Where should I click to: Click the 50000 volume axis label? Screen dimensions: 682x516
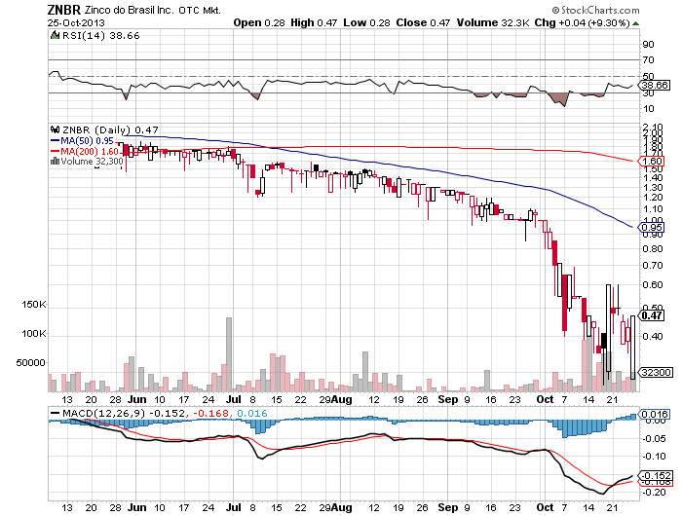click(30, 362)
